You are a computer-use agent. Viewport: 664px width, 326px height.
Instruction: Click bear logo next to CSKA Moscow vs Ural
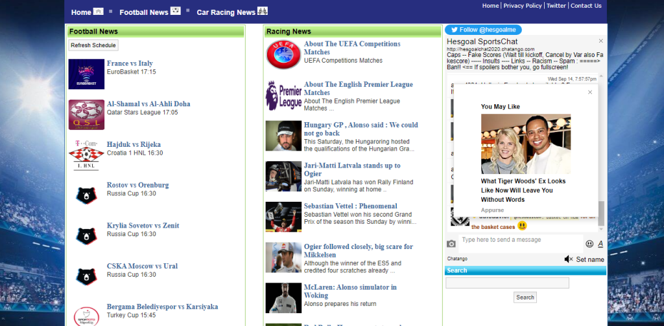86,277
